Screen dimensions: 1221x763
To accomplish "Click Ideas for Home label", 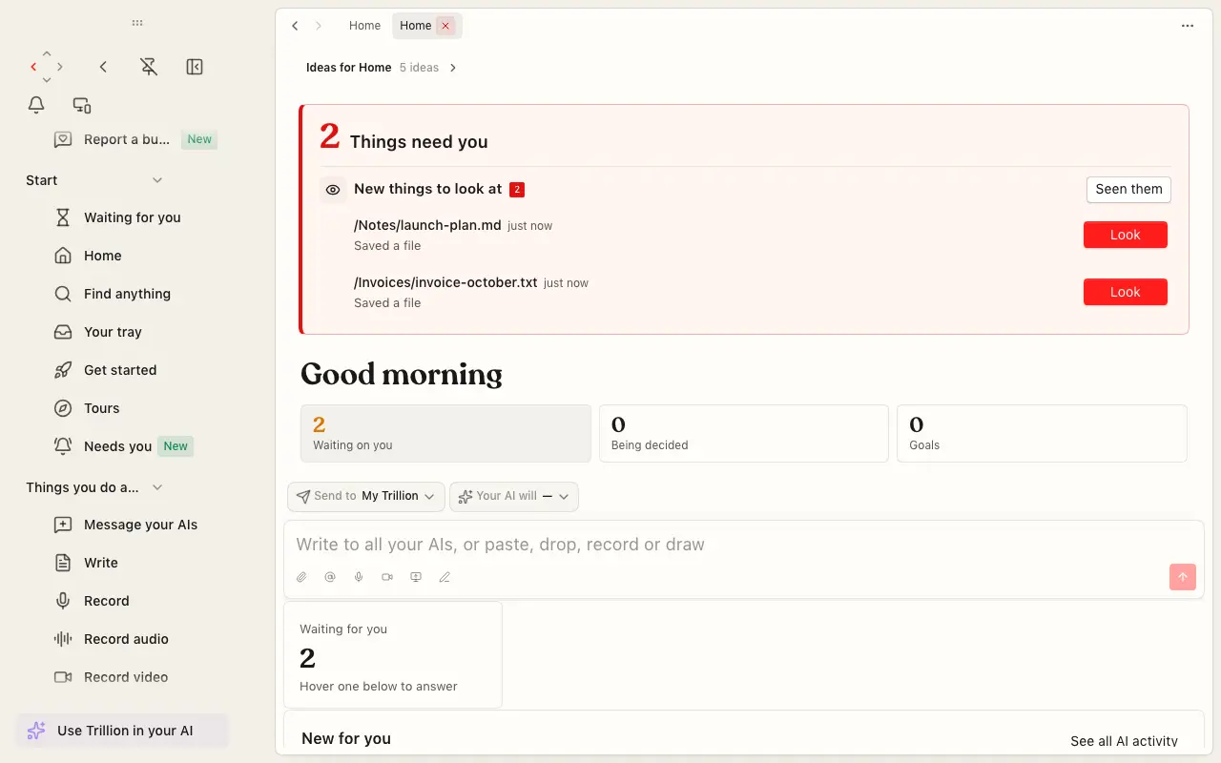I will click(348, 68).
